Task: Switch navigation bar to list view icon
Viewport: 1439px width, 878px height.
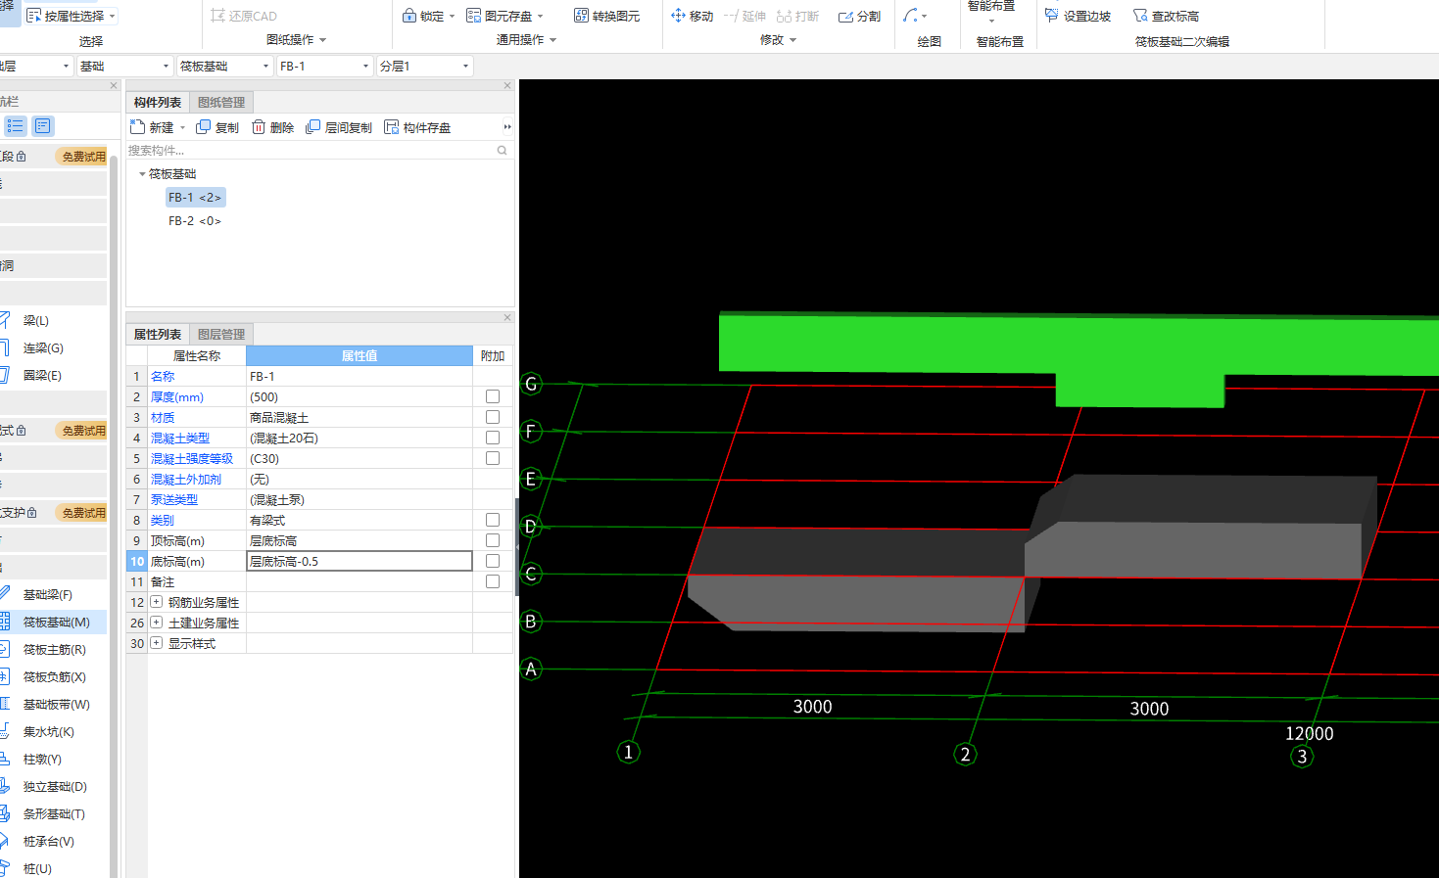Action: [x=16, y=125]
